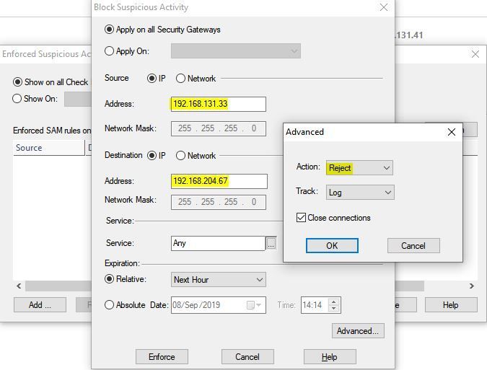Open the Next Hour expiration dropdown
The width and height of the screenshot is (487, 370).
pyautogui.click(x=219, y=280)
